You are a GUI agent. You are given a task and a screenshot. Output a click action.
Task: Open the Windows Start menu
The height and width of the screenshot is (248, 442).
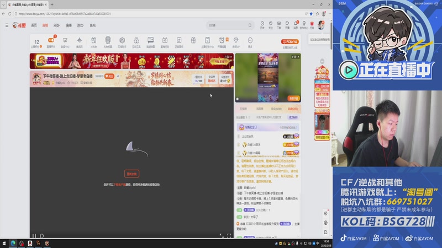4,243
